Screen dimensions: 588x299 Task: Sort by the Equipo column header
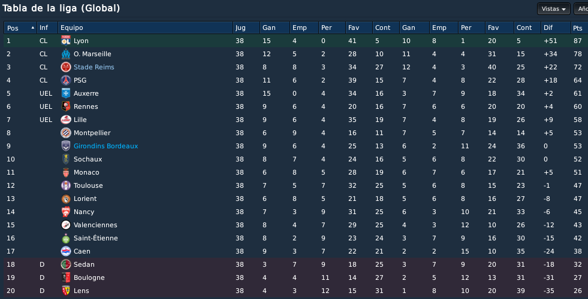click(x=145, y=28)
